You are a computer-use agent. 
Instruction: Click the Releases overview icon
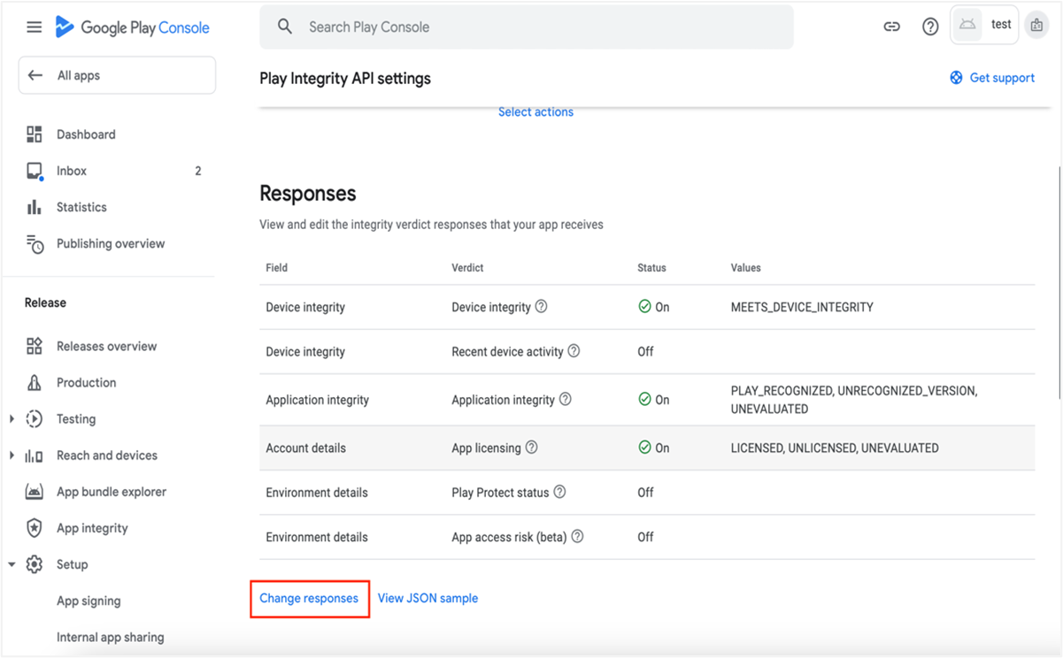[x=35, y=346]
